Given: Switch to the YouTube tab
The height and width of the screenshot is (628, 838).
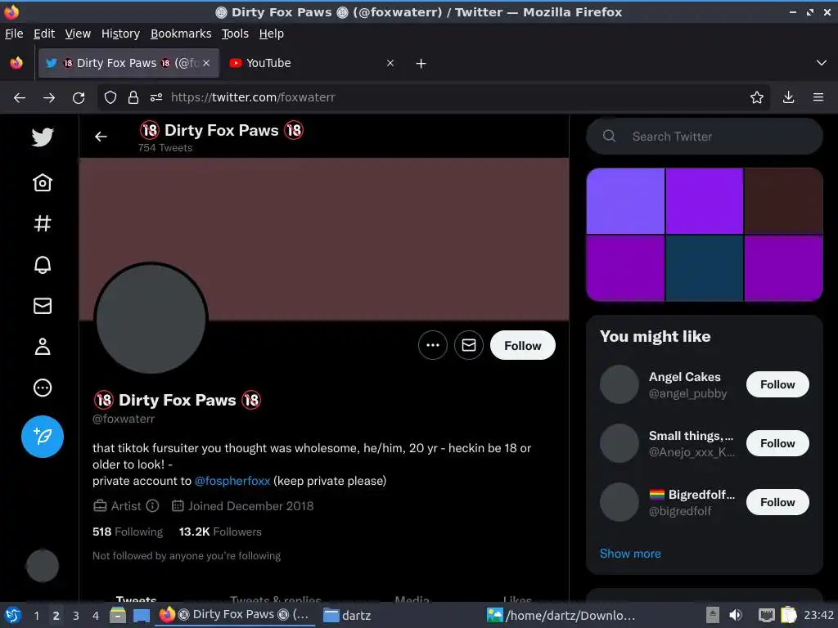Looking at the screenshot, I should 313,63.
